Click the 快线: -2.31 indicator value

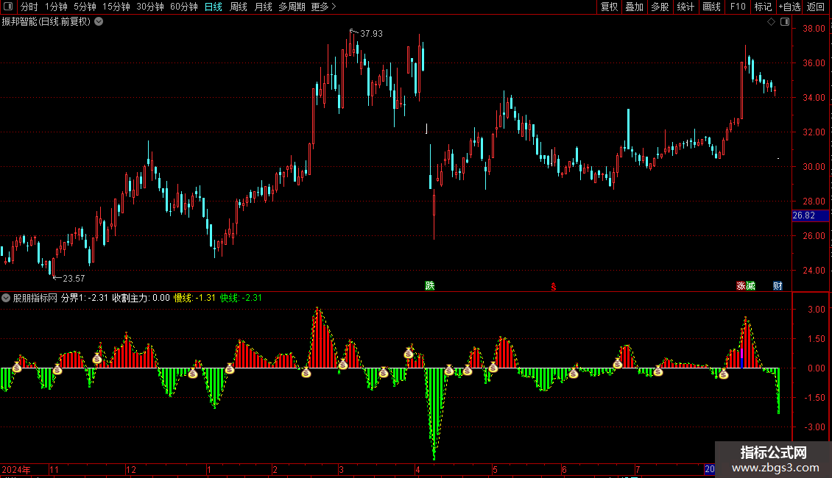click(x=241, y=298)
